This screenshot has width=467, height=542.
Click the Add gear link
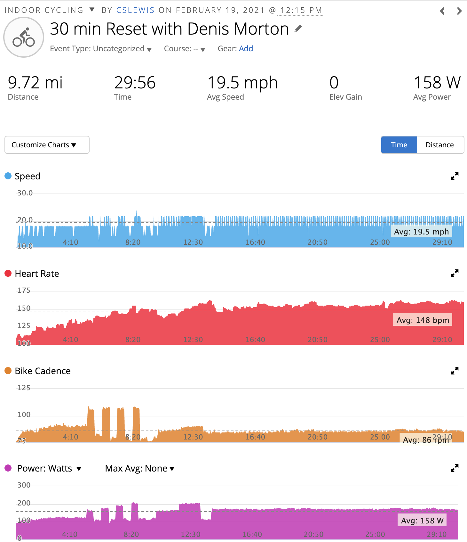pos(246,48)
